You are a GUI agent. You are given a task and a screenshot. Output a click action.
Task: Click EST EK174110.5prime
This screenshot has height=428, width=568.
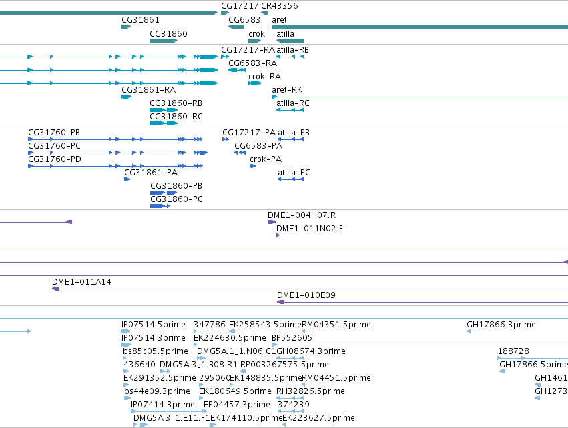click(x=246, y=418)
